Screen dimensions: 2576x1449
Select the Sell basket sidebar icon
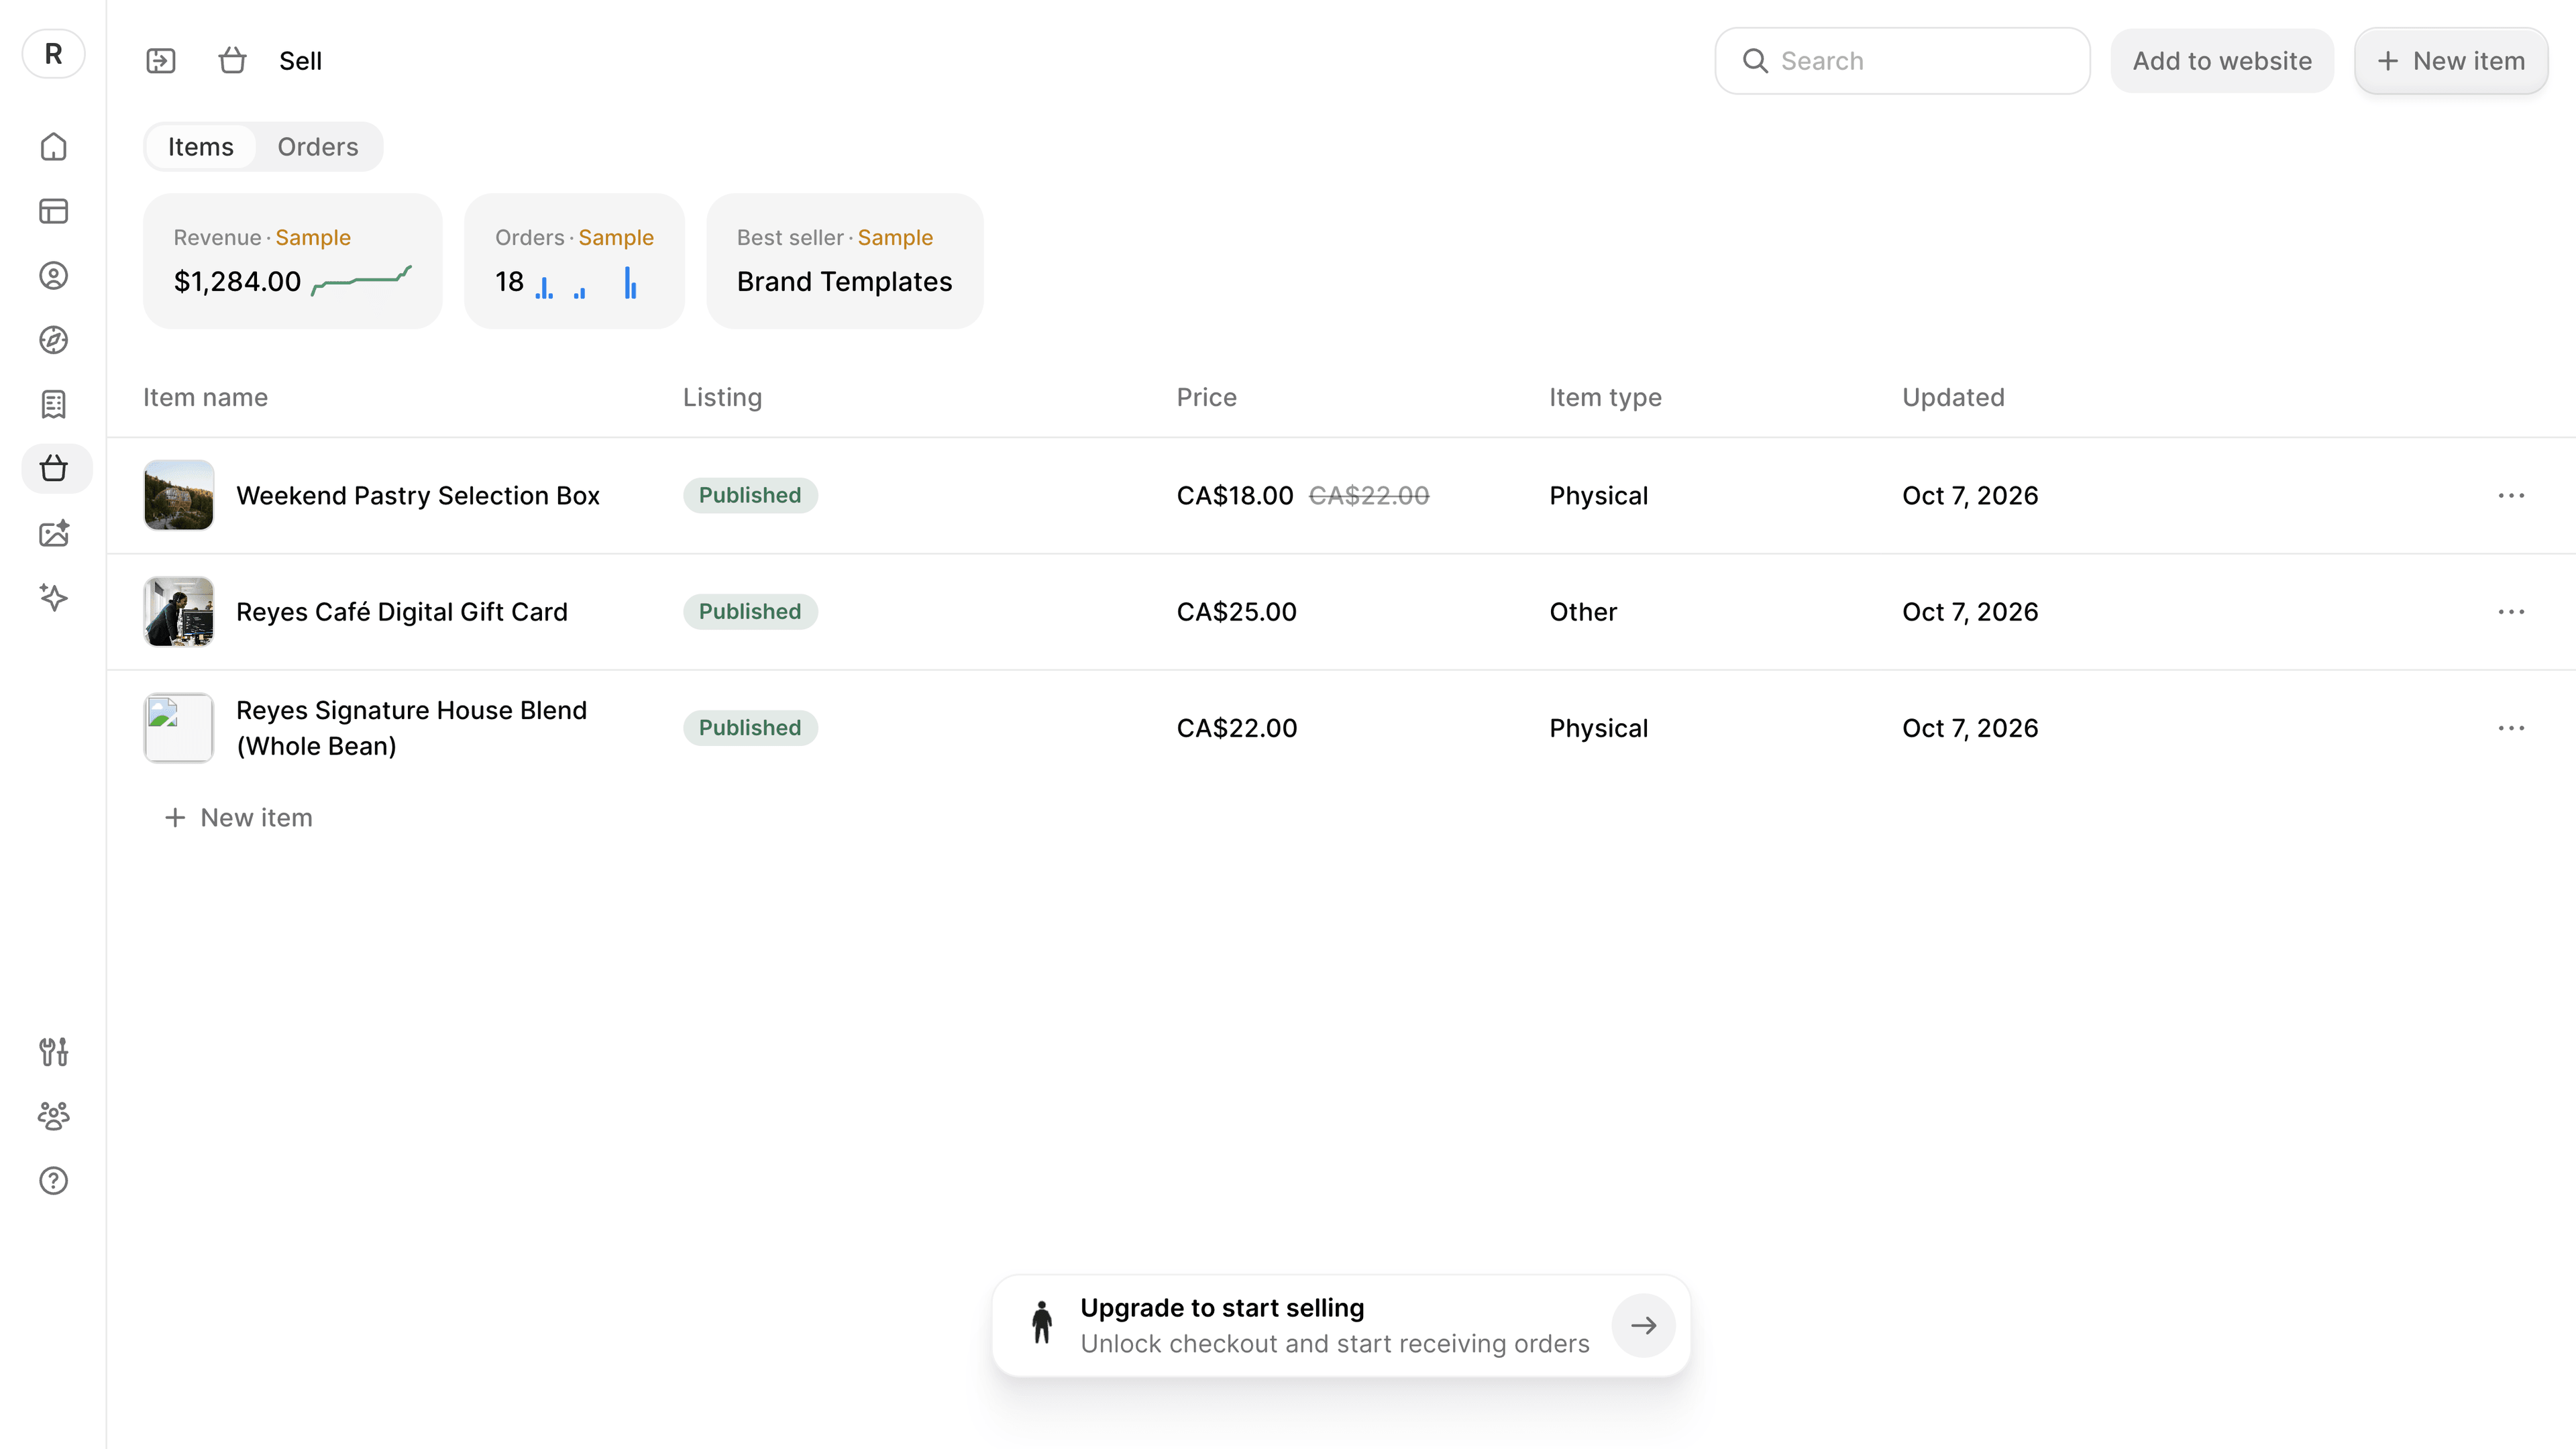click(x=56, y=468)
